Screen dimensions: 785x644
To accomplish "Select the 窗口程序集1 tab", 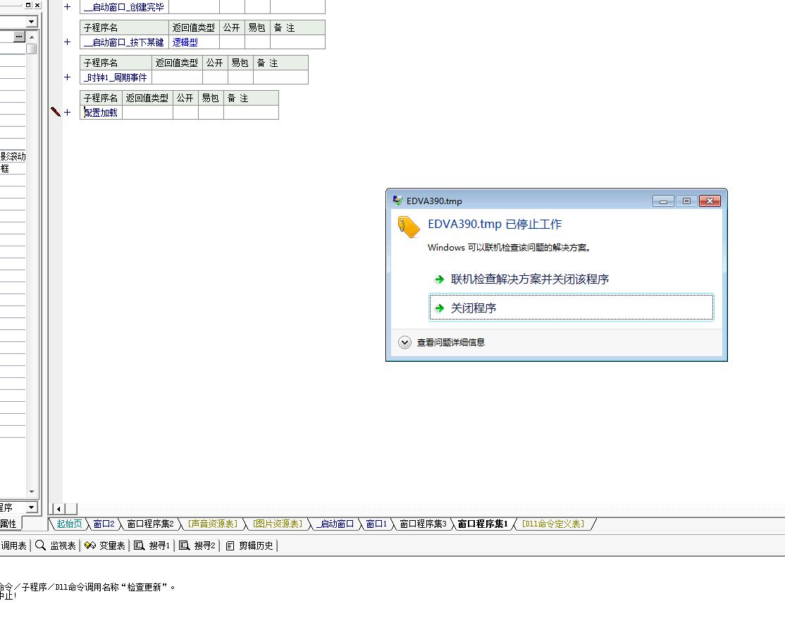I will pyautogui.click(x=483, y=524).
